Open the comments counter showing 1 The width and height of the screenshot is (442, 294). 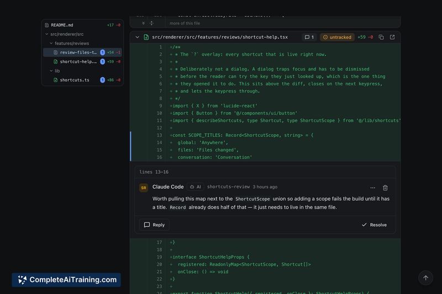309,37
